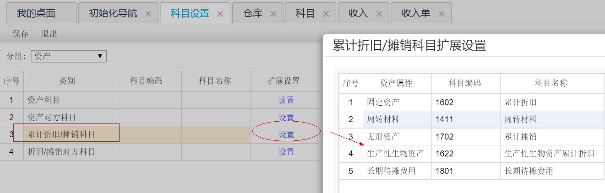Click 科目名称 cell in 资产科目 row
605x193 pixels.
point(216,100)
